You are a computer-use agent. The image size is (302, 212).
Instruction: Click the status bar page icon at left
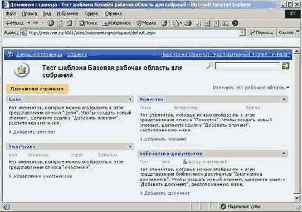6,207
